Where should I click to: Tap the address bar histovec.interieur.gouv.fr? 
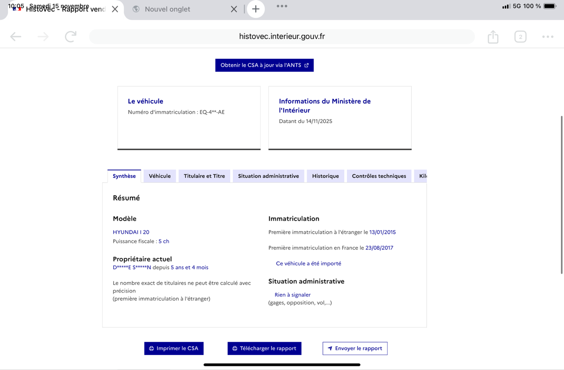coord(282,37)
